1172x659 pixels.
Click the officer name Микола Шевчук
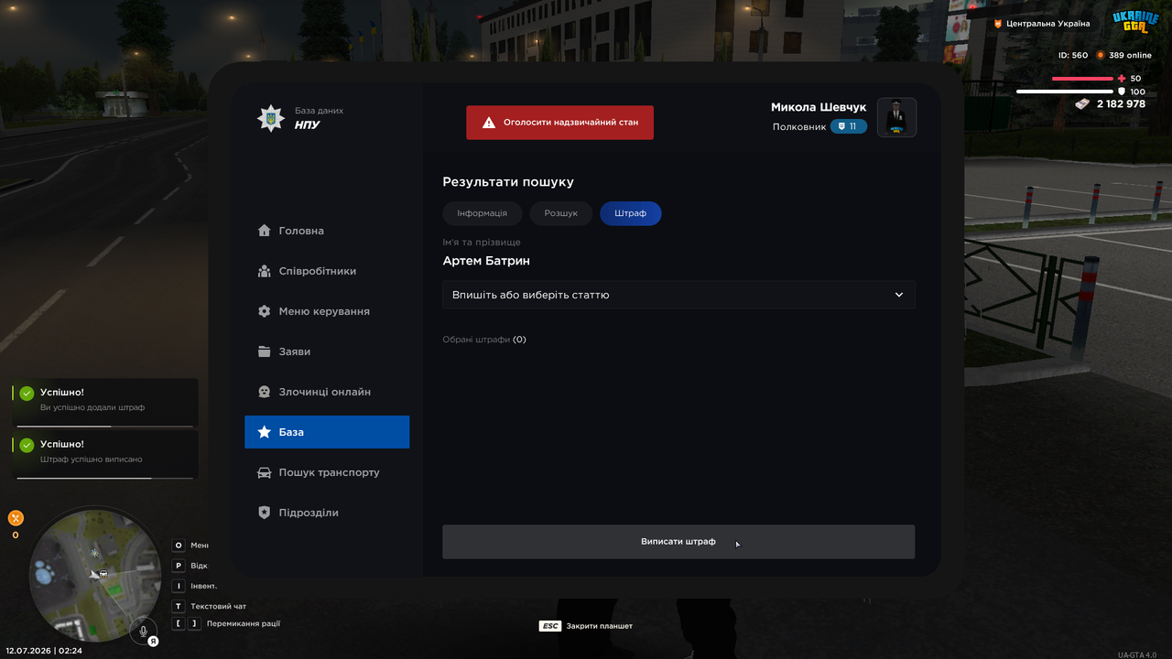pyautogui.click(x=819, y=107)
